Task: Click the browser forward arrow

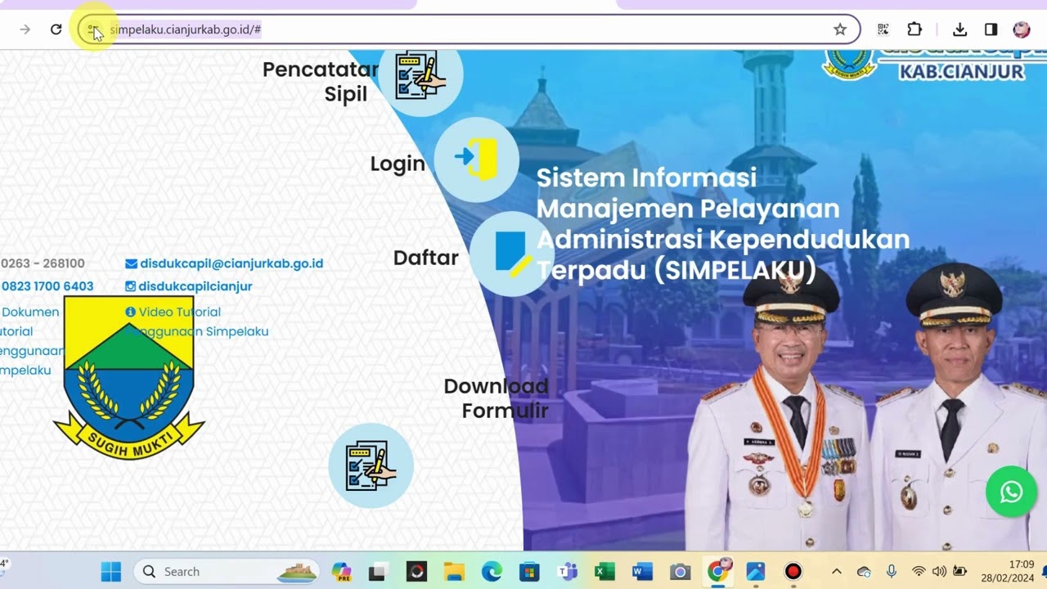Action: 25,29
